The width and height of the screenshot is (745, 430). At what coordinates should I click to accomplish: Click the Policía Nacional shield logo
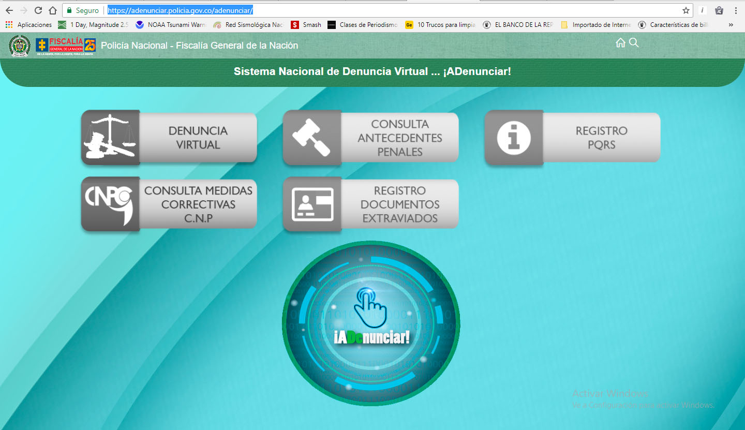(x=20, y=46)
